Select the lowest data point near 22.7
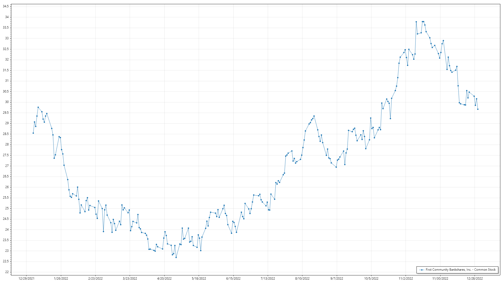The image size is (504, 283). 176,257
